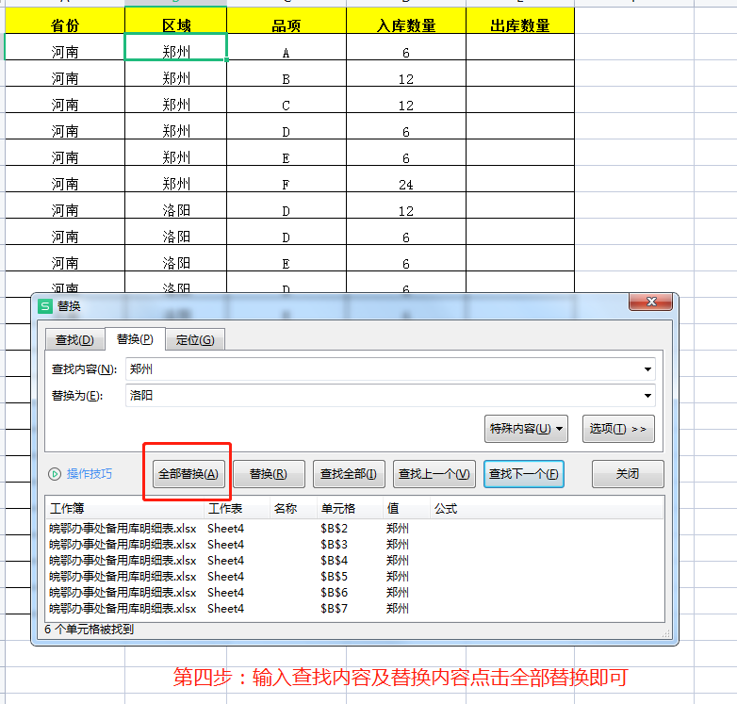Click the Find Next (查找下一个) button
Image resolution: width=737 pixels, height=704 pixels.
(x=524, y=474)
